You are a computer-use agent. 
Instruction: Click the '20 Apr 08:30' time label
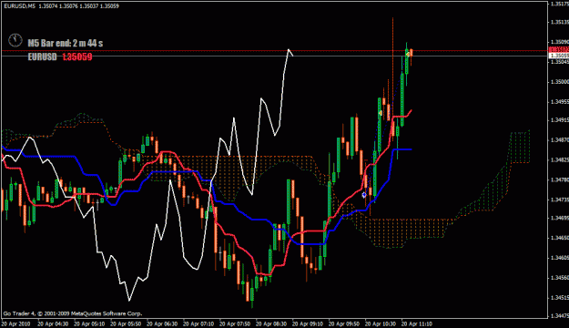coord(270,323)
